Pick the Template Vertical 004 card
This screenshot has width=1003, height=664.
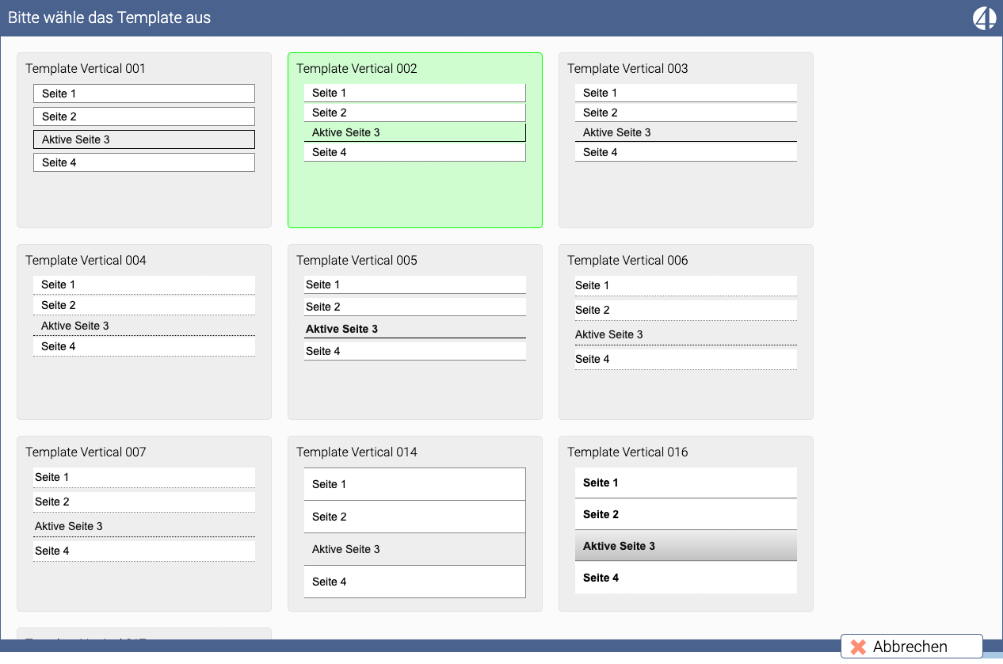click(x=144, y=332)
